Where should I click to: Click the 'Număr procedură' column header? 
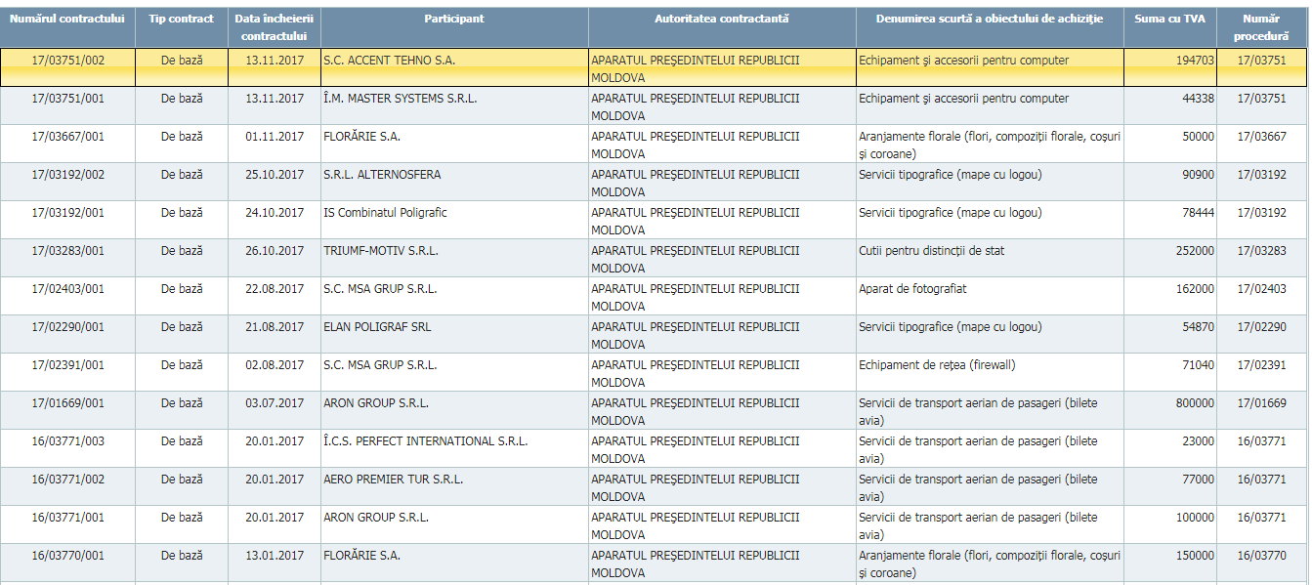coord(1262,27)
